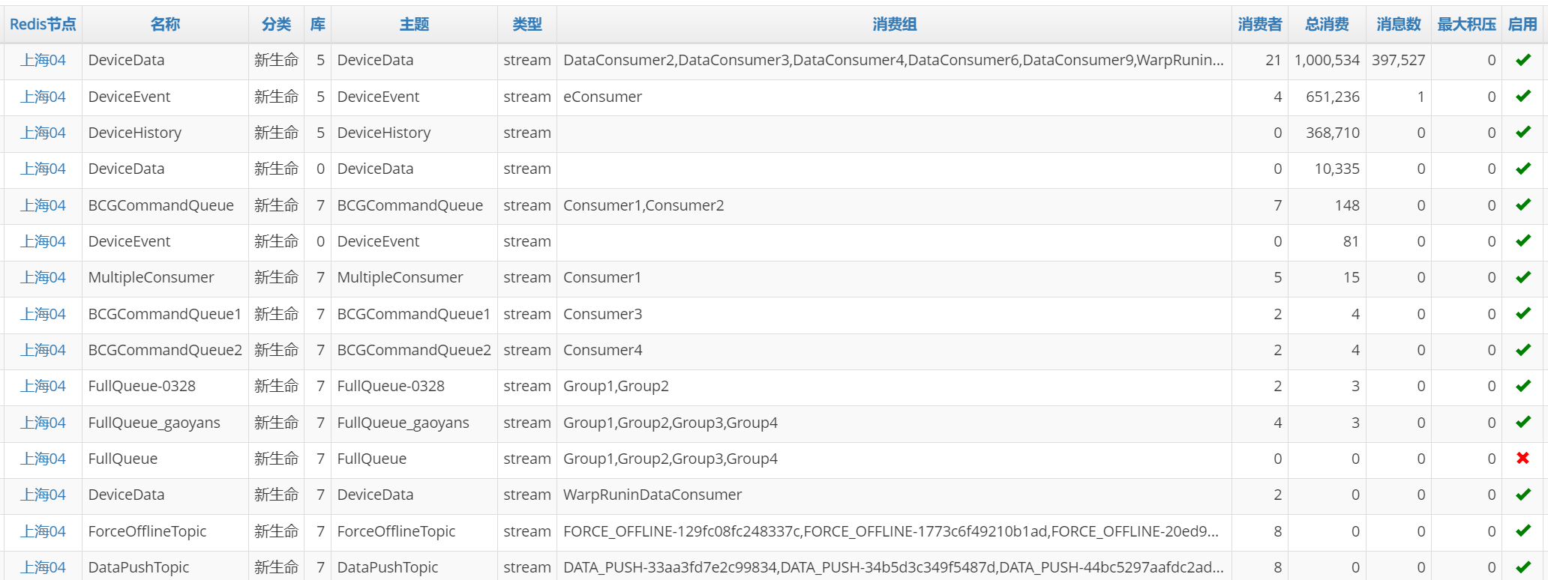Click the enabled checkmark for the DataPushTopic row
The image size is (1548, 580).
coord(1522,567)
